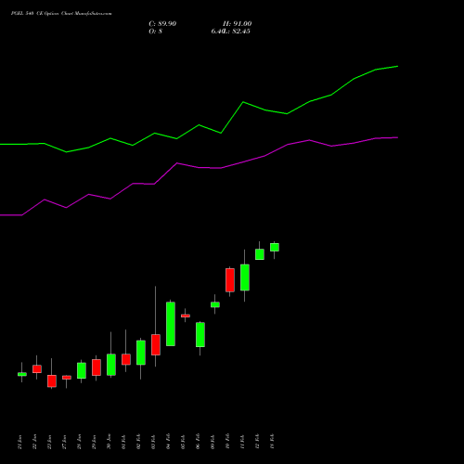The width and height of the screenshot is (464, 464).
Task: Select the 06 Feb date label
Action: [x=199, y=442]
